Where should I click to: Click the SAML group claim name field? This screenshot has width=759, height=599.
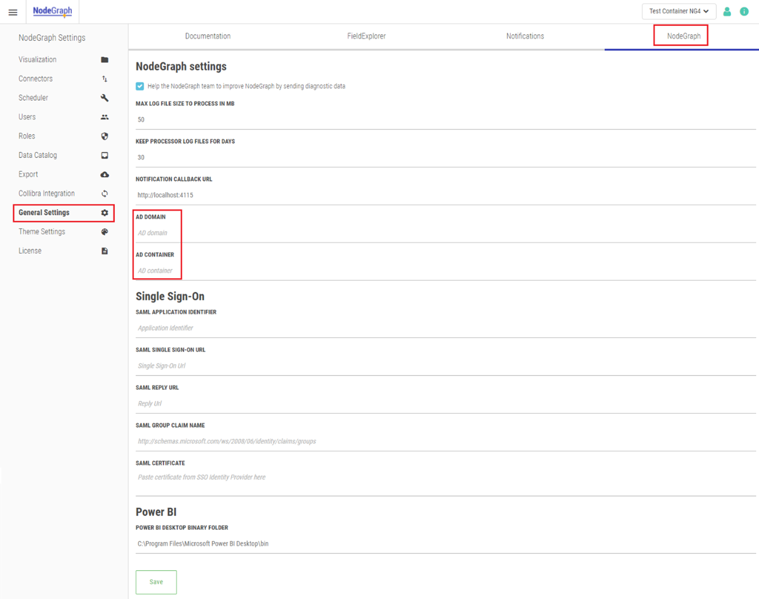tap(445, 441)
